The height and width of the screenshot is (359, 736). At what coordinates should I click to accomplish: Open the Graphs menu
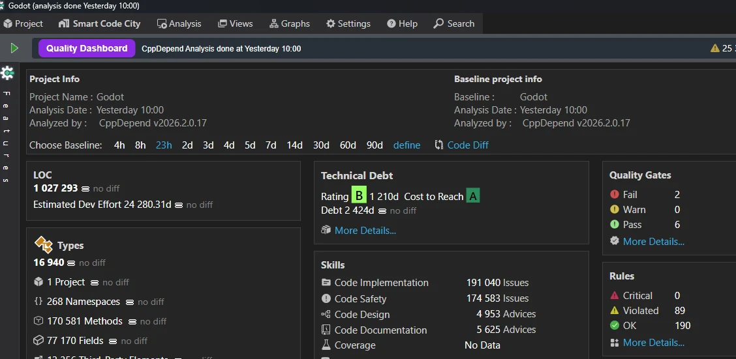pyautogui.click(x=290, y=23)
